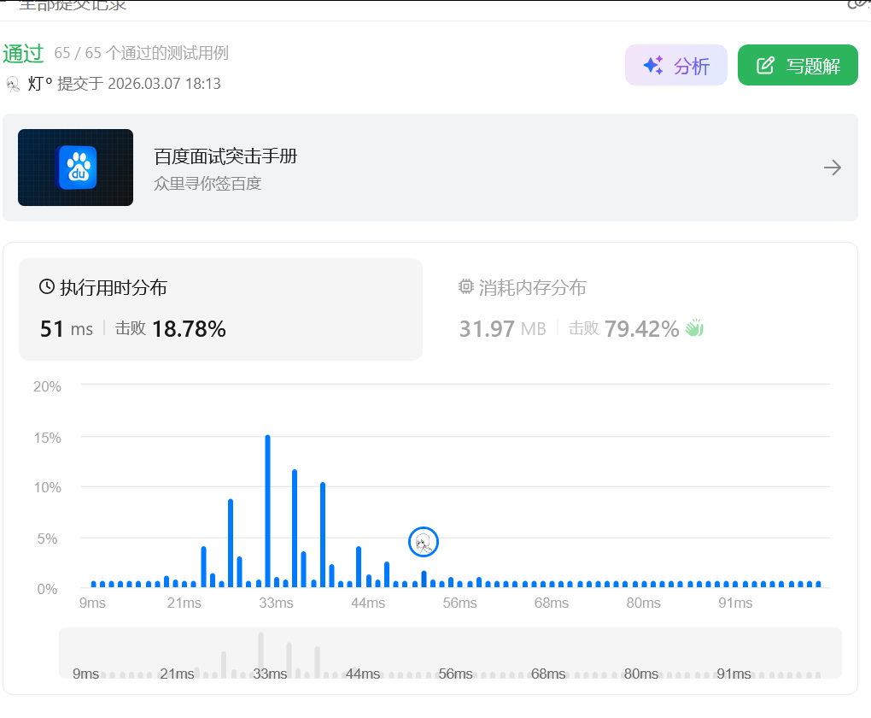Click the histogram bar reaching about 12%
Image resolution: width=871 pixels, height=718 pixels.
click(295, 528)
